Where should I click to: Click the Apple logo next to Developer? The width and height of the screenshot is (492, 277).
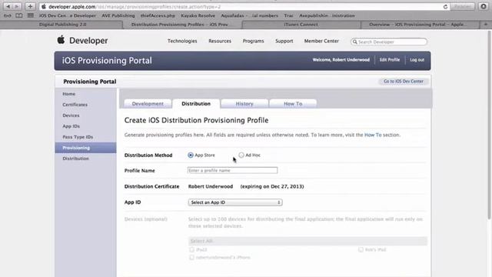[61, 40]
